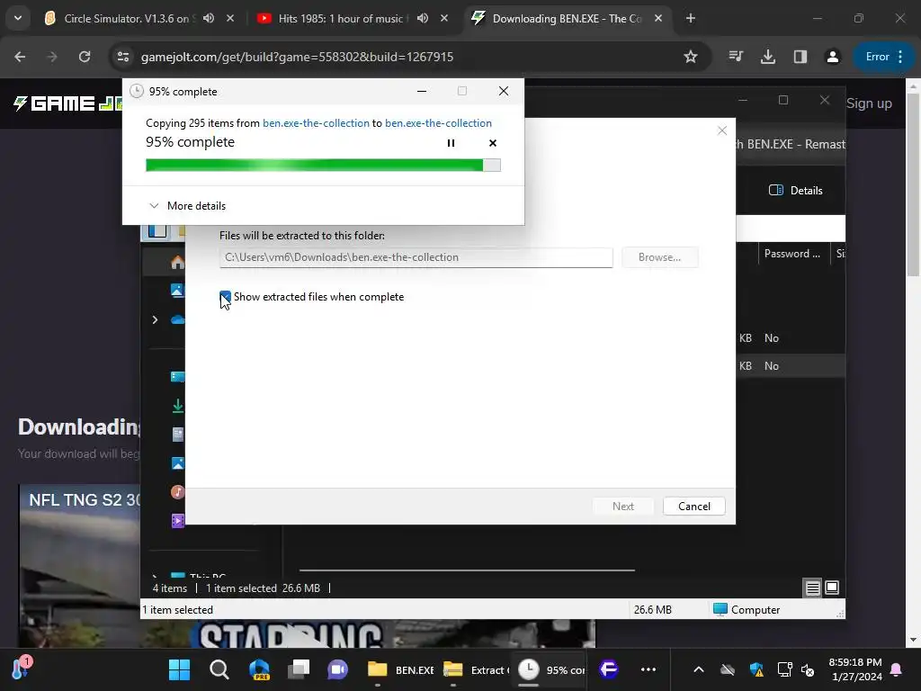
Task: Open the Desktop sidebar shortcut
Action: tap(177, 377)
